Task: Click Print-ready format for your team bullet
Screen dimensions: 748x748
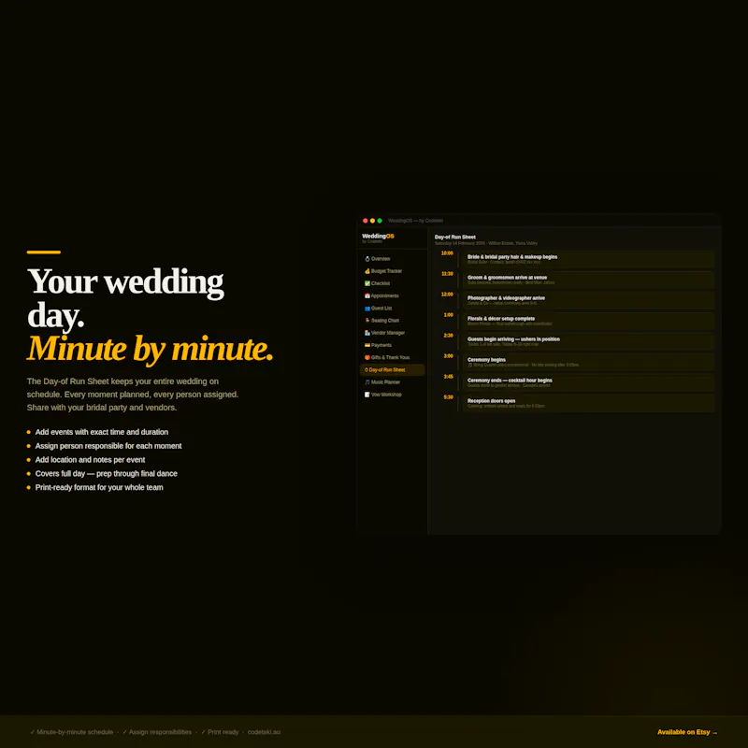Action: coord(99,487)
